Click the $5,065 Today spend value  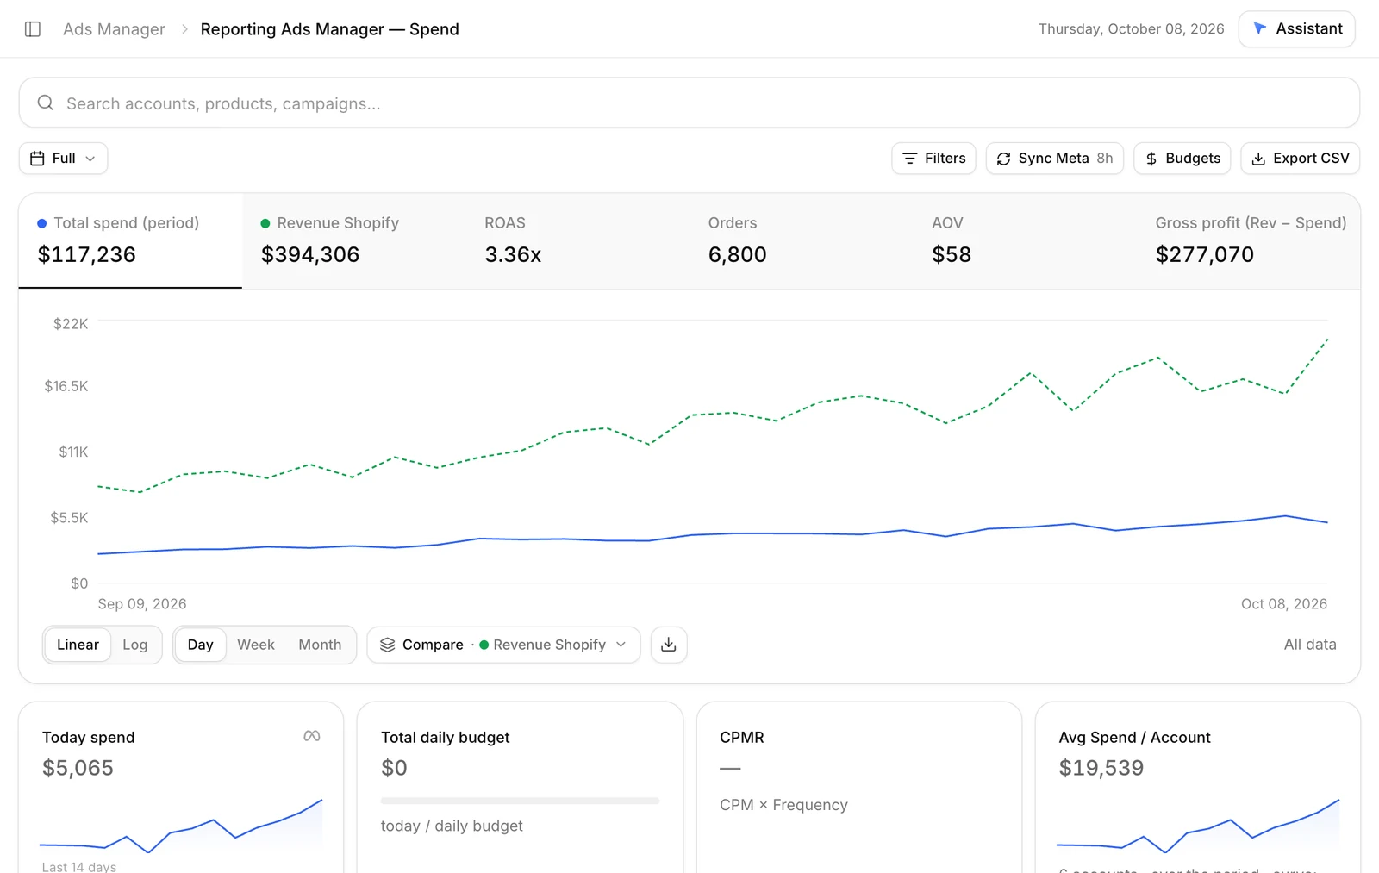tap(78, 768)
